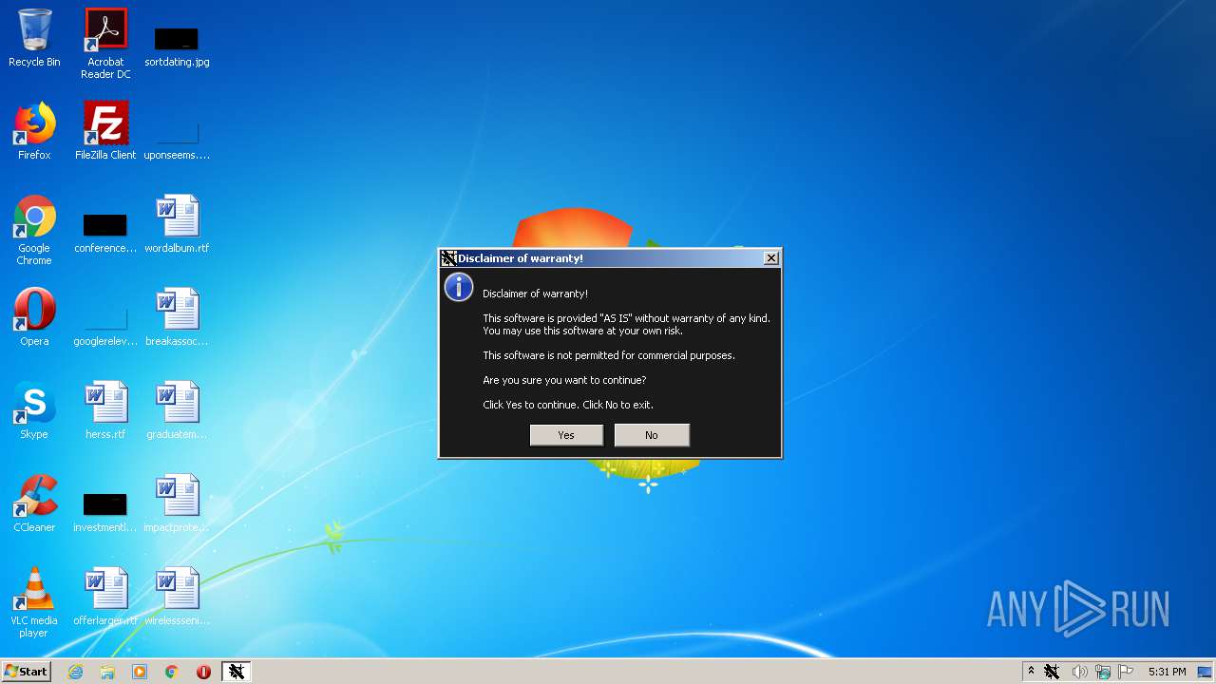Open network status tray icon
The image size is (1216, 684).
click(1103, 672)
